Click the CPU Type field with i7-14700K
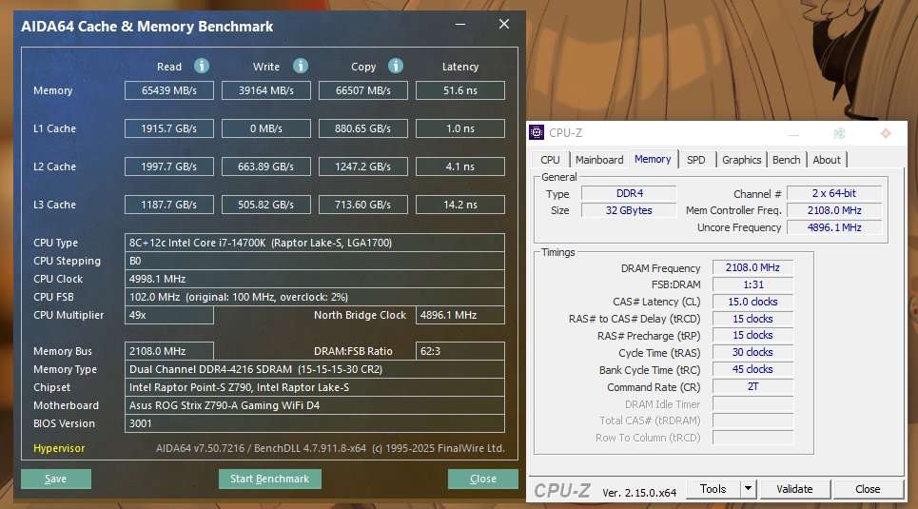This screenshot has width=918, height=509. (x=314, y=243)
